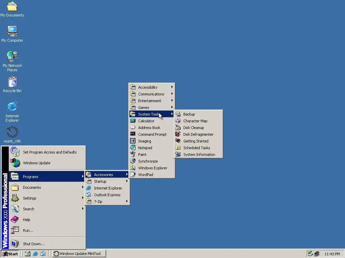Launch Internet Explorer from the Programs menu

point(107,188)
